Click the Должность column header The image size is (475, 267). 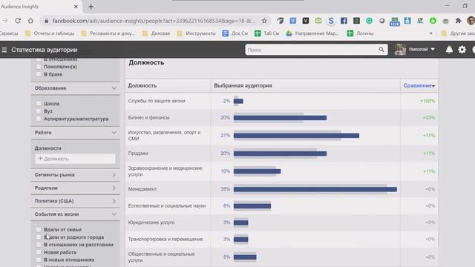click(x=142, y=86)
